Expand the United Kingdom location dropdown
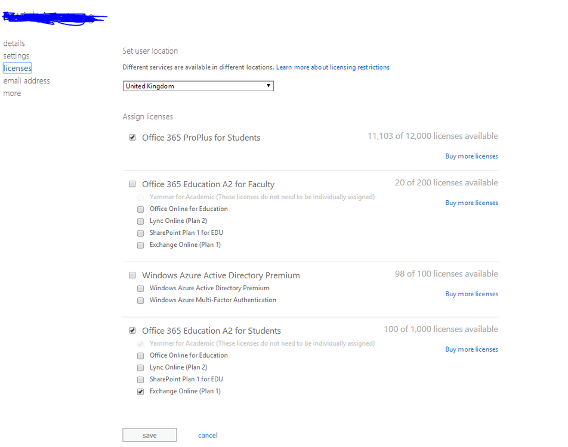This screenshot has height=447, width=568. tap(198, 86)
